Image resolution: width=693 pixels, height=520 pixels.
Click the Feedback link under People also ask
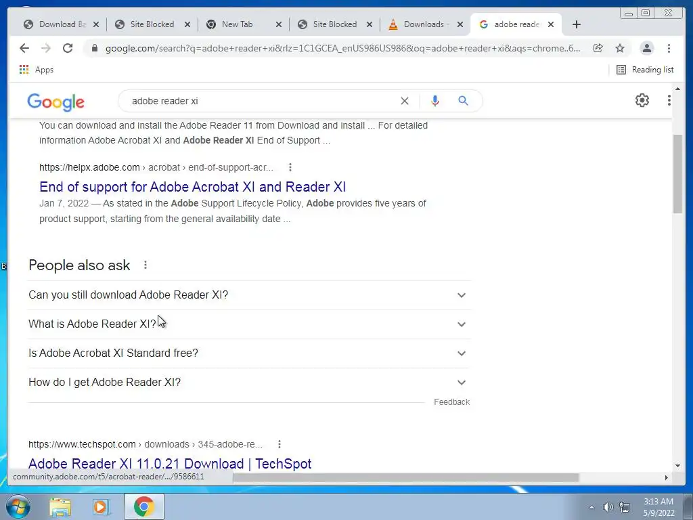[x=451, y=402]
